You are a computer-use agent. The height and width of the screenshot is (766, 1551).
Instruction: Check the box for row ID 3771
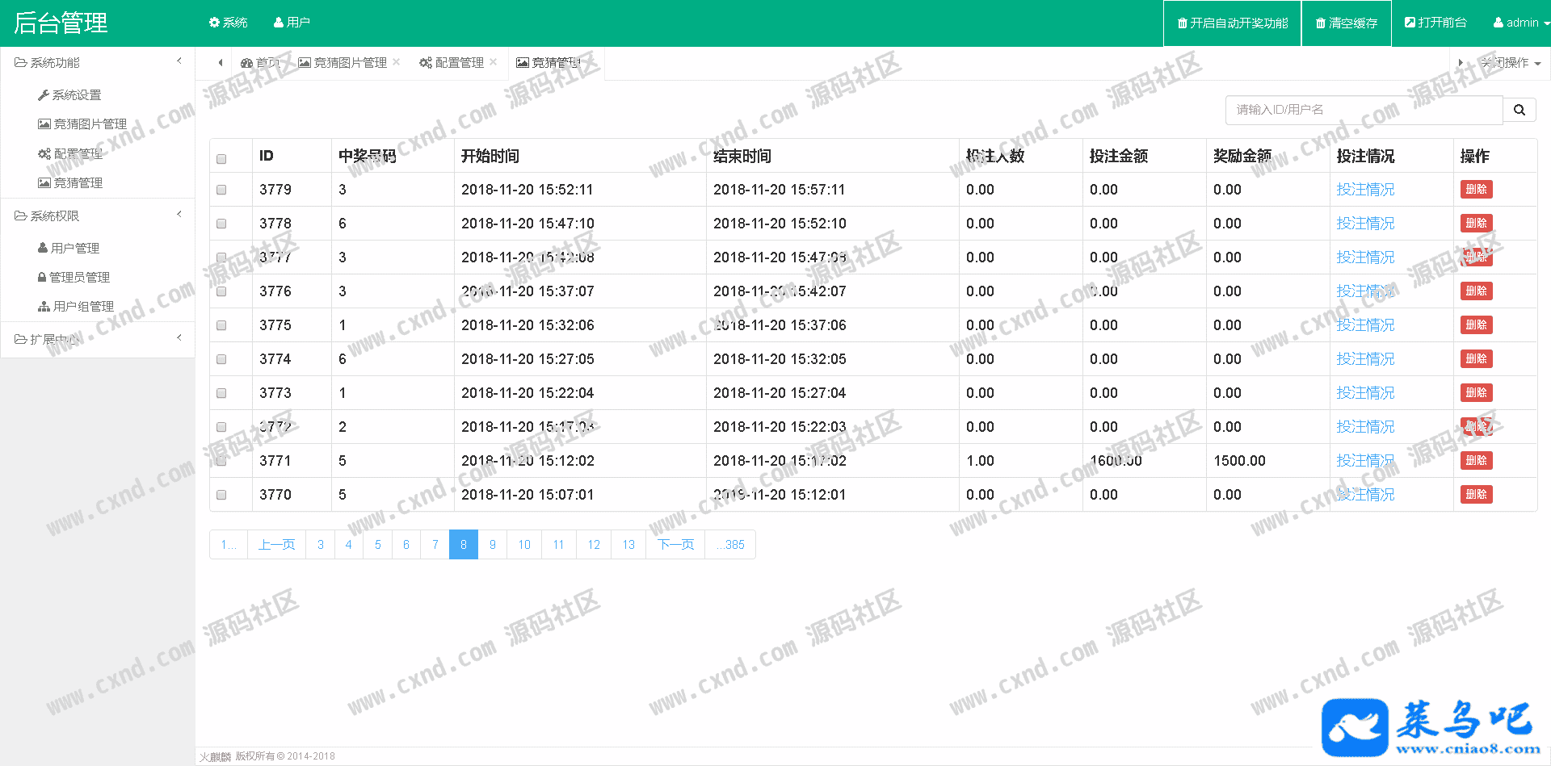[221, 461]
